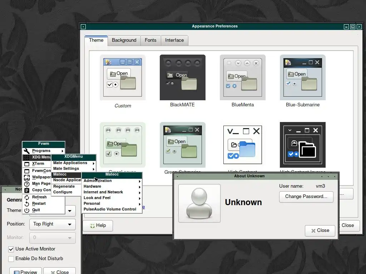Image resolution: width=366 pixels, height=274 pixels.
Task: Click the Quit power icon
Action: coord(27,210)
